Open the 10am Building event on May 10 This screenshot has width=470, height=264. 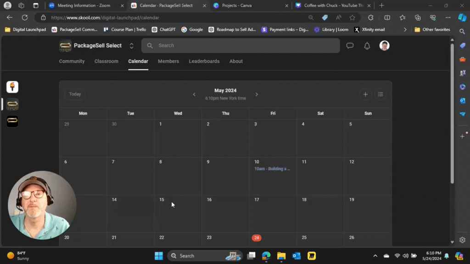pyautogui.click(x=273, y=169)
